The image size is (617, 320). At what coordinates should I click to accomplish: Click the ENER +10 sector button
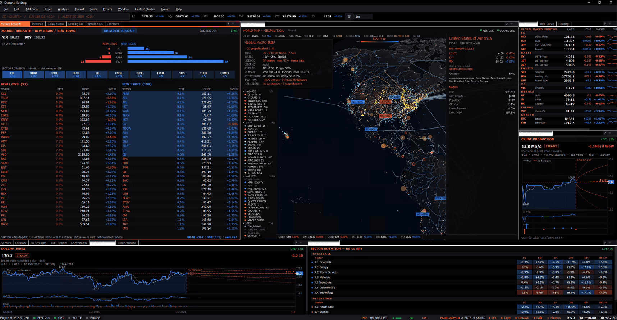point(118,75)
